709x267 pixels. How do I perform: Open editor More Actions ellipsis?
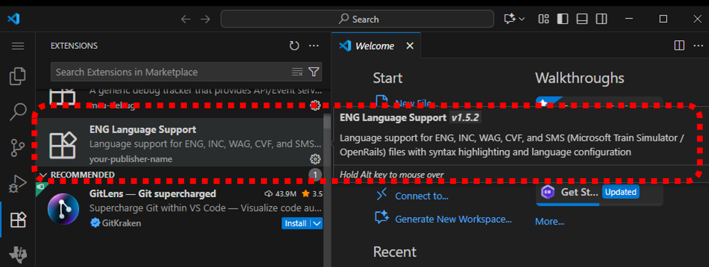pyautogui.click(x=698, y=45)
